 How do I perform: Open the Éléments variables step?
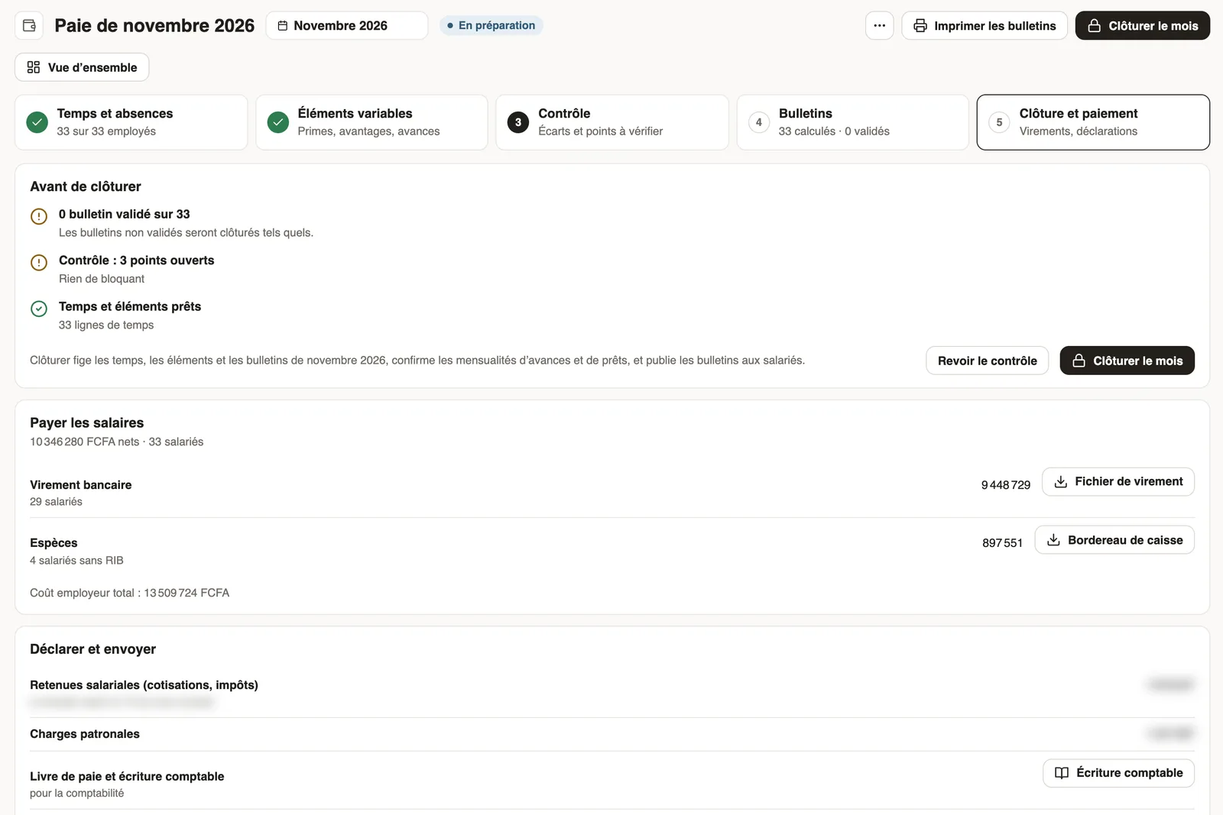pyautogui.click(x=371, y=122)
